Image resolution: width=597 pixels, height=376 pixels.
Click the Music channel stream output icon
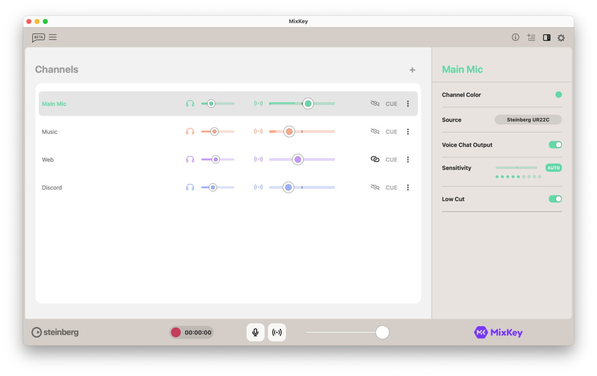point(258,131)
